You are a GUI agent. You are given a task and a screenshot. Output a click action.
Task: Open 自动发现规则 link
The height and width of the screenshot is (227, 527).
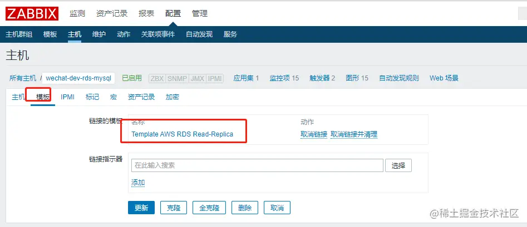click(x=399, y=78)
